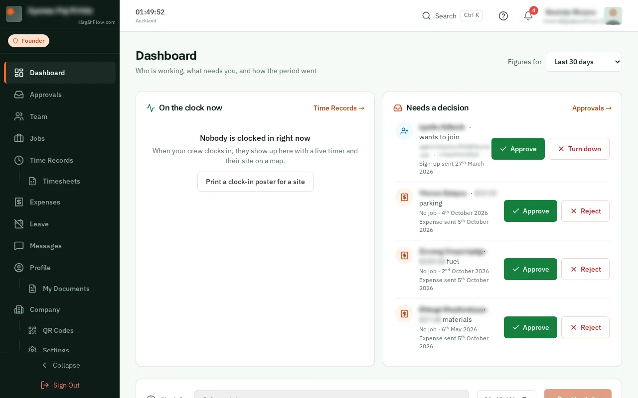Follow the Time Records arrow link
Image resolution: width=638 pixels, height=398 pixels.
339,108
